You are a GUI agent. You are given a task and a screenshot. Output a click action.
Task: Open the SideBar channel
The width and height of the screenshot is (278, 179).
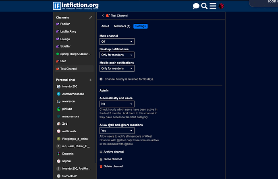point(74,46)
